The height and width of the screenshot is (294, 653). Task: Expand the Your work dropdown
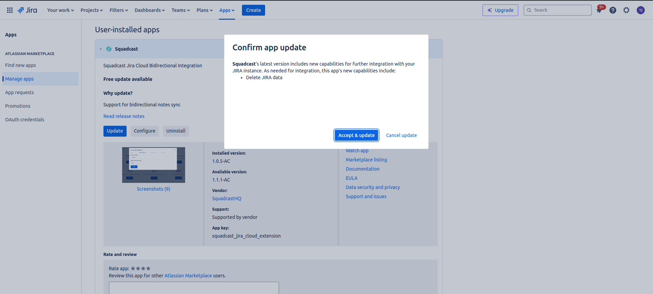(x=60, y=10)
